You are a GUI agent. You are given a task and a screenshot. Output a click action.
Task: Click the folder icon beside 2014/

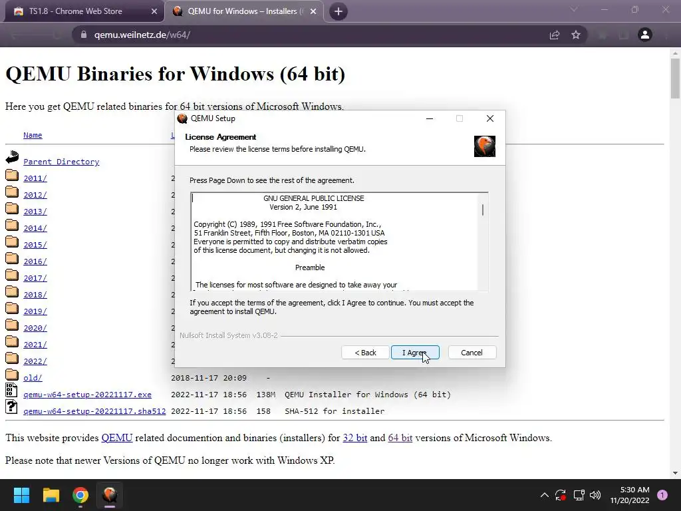click(x=12, y=226)
